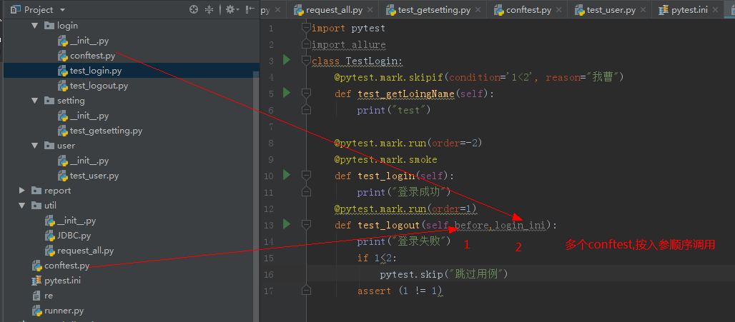This screenshot has height=322, width=735.
Task: Fold test_login method at line 10
Action: coord(306,176)
